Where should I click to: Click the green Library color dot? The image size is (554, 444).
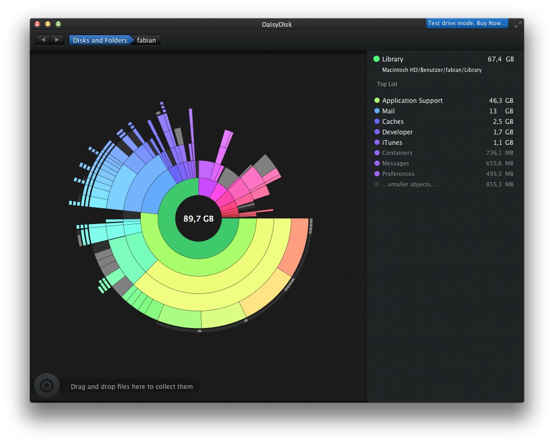(377, 59)
